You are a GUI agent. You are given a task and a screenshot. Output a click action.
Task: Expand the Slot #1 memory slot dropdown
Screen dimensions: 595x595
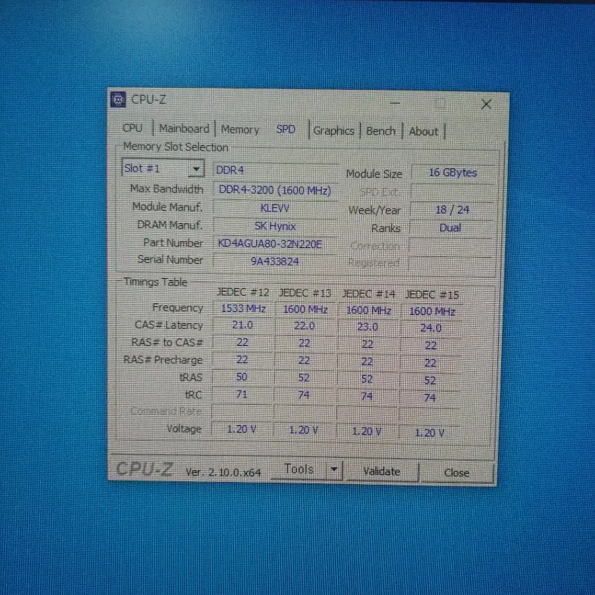(196, 169)
